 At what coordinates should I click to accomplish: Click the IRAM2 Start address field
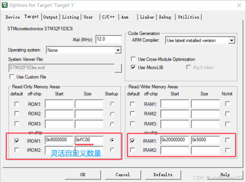coord(175,151)
